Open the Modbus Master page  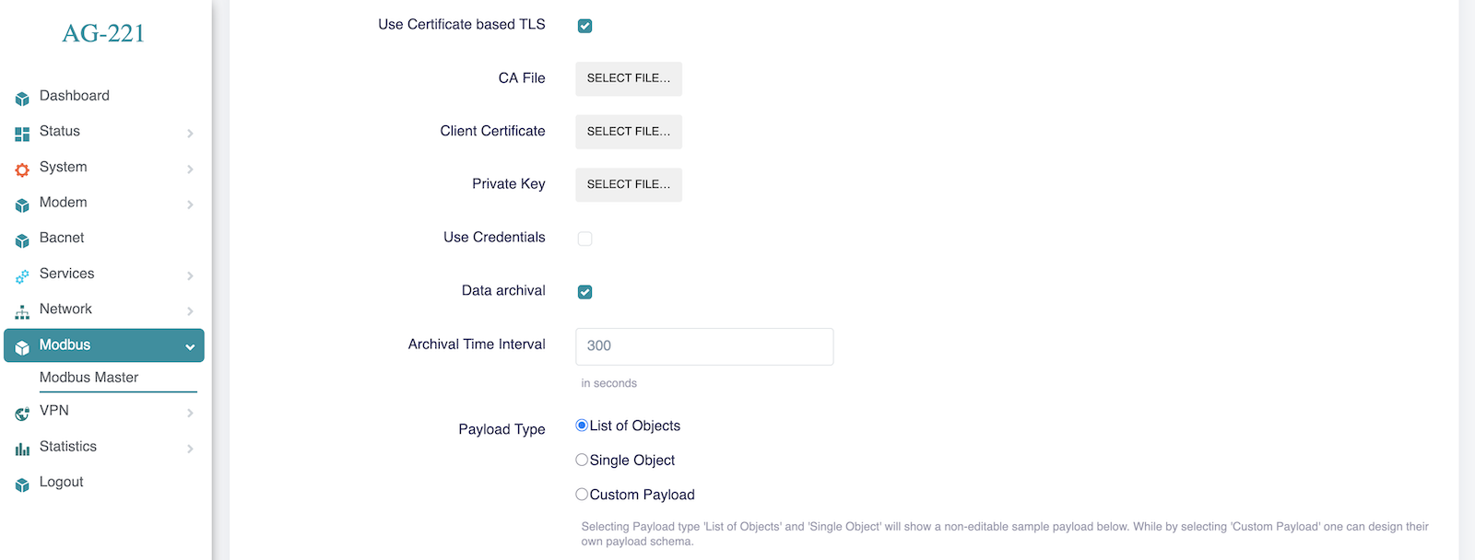[x=88, y=377]
